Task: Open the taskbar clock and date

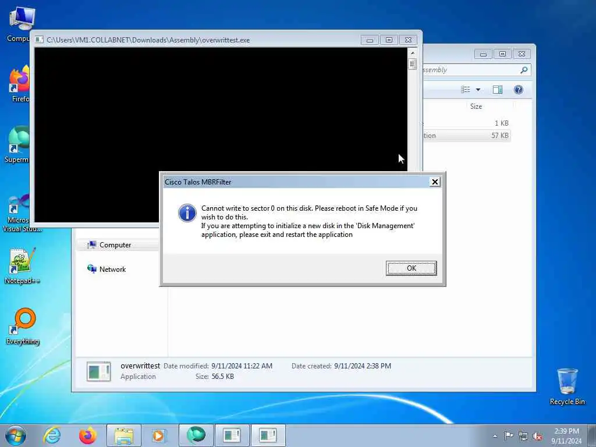Action: [566, 436]
